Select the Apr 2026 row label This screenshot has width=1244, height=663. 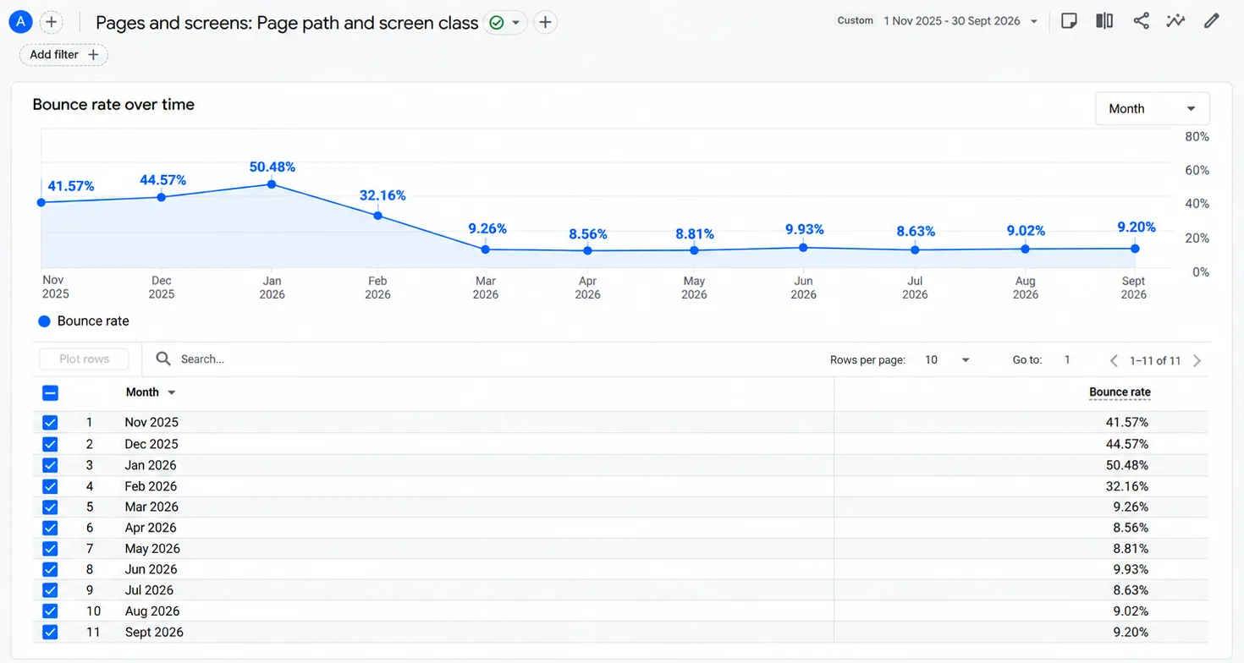[151, 528]
